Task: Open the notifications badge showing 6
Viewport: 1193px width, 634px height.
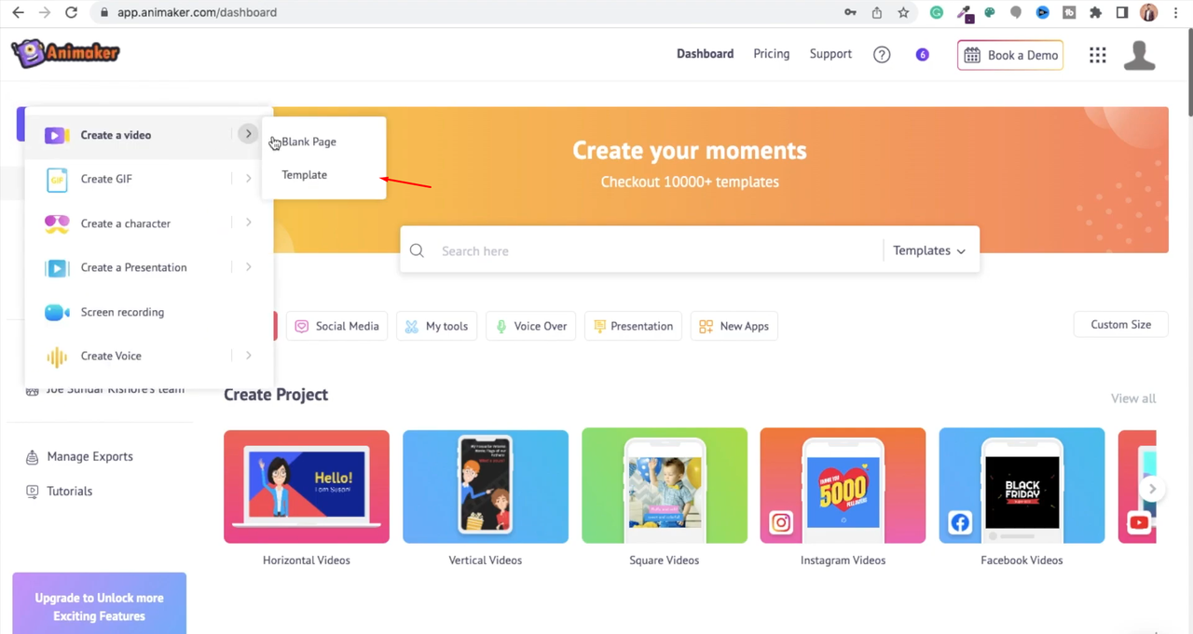Action: click(x=923, y=55)
